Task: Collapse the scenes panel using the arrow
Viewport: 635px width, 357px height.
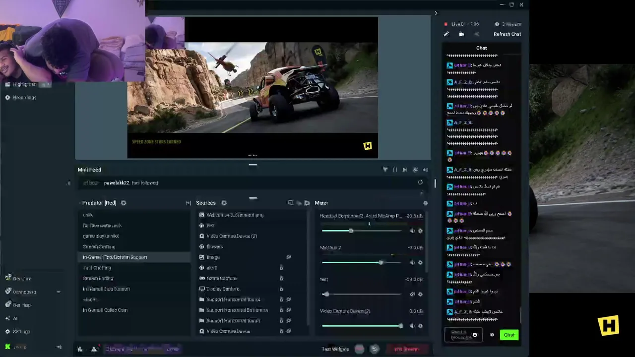Action: 188,203
